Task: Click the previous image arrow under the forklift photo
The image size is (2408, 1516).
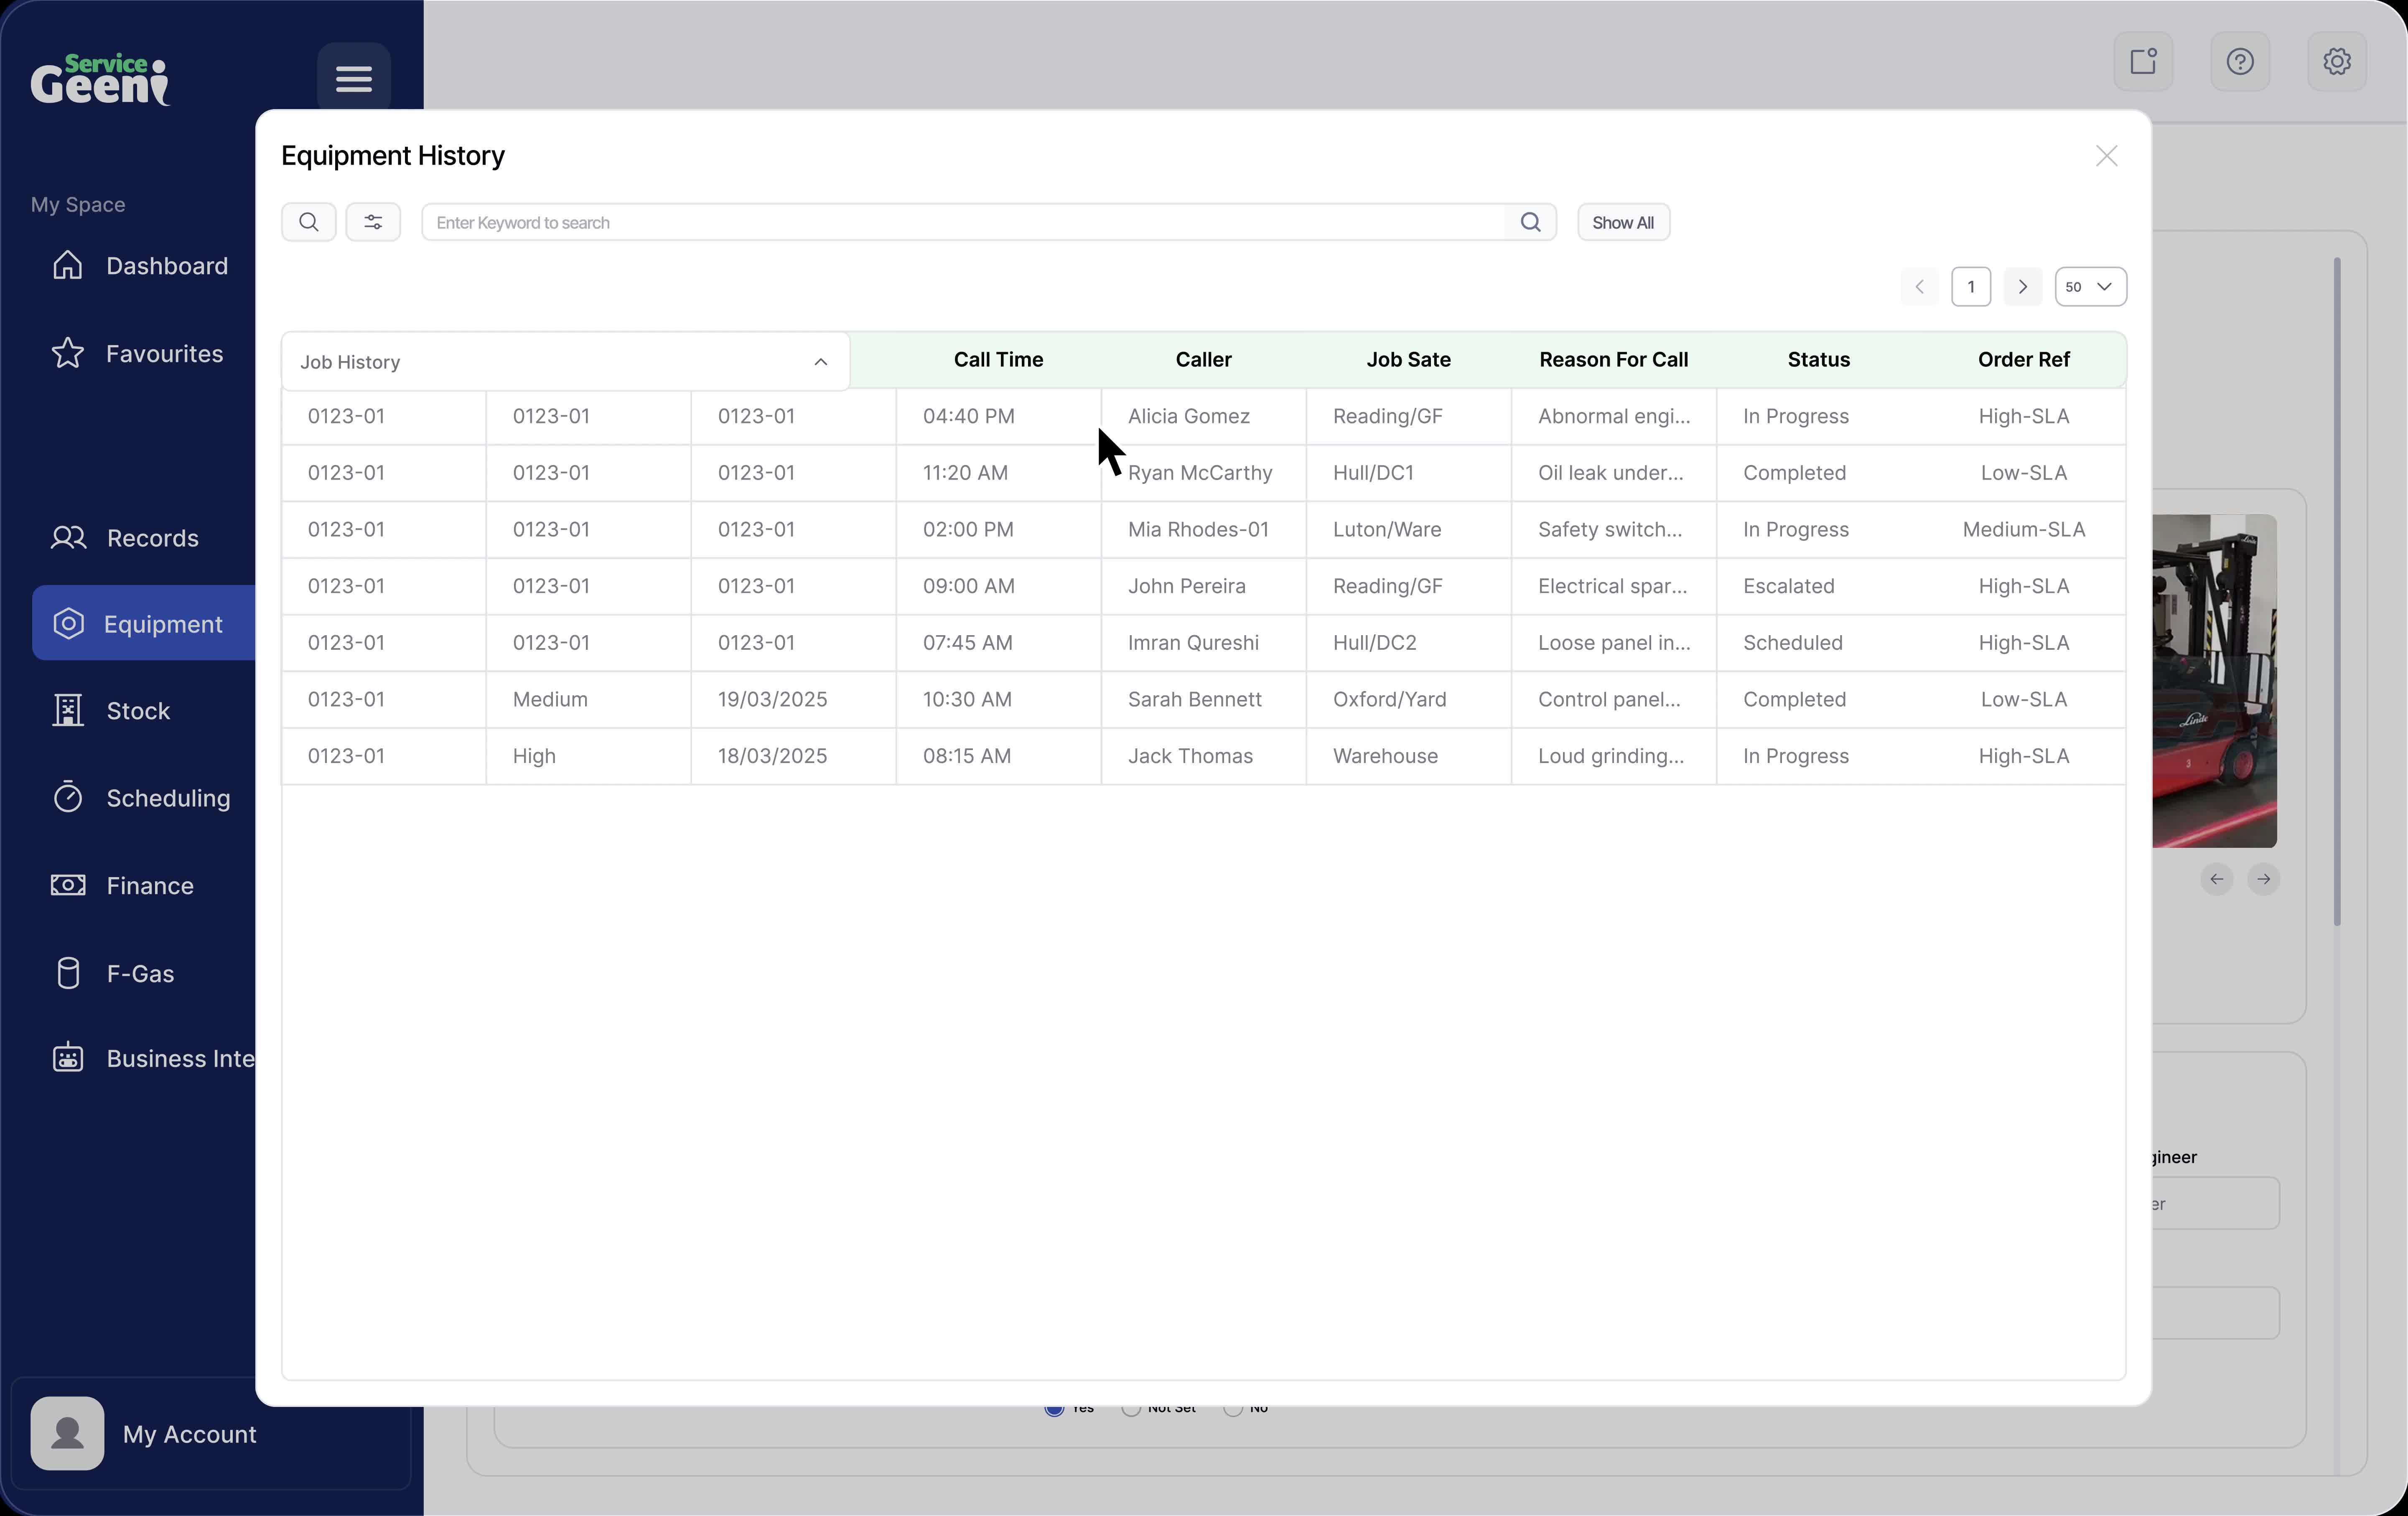Action: (x=2216, y=879)
